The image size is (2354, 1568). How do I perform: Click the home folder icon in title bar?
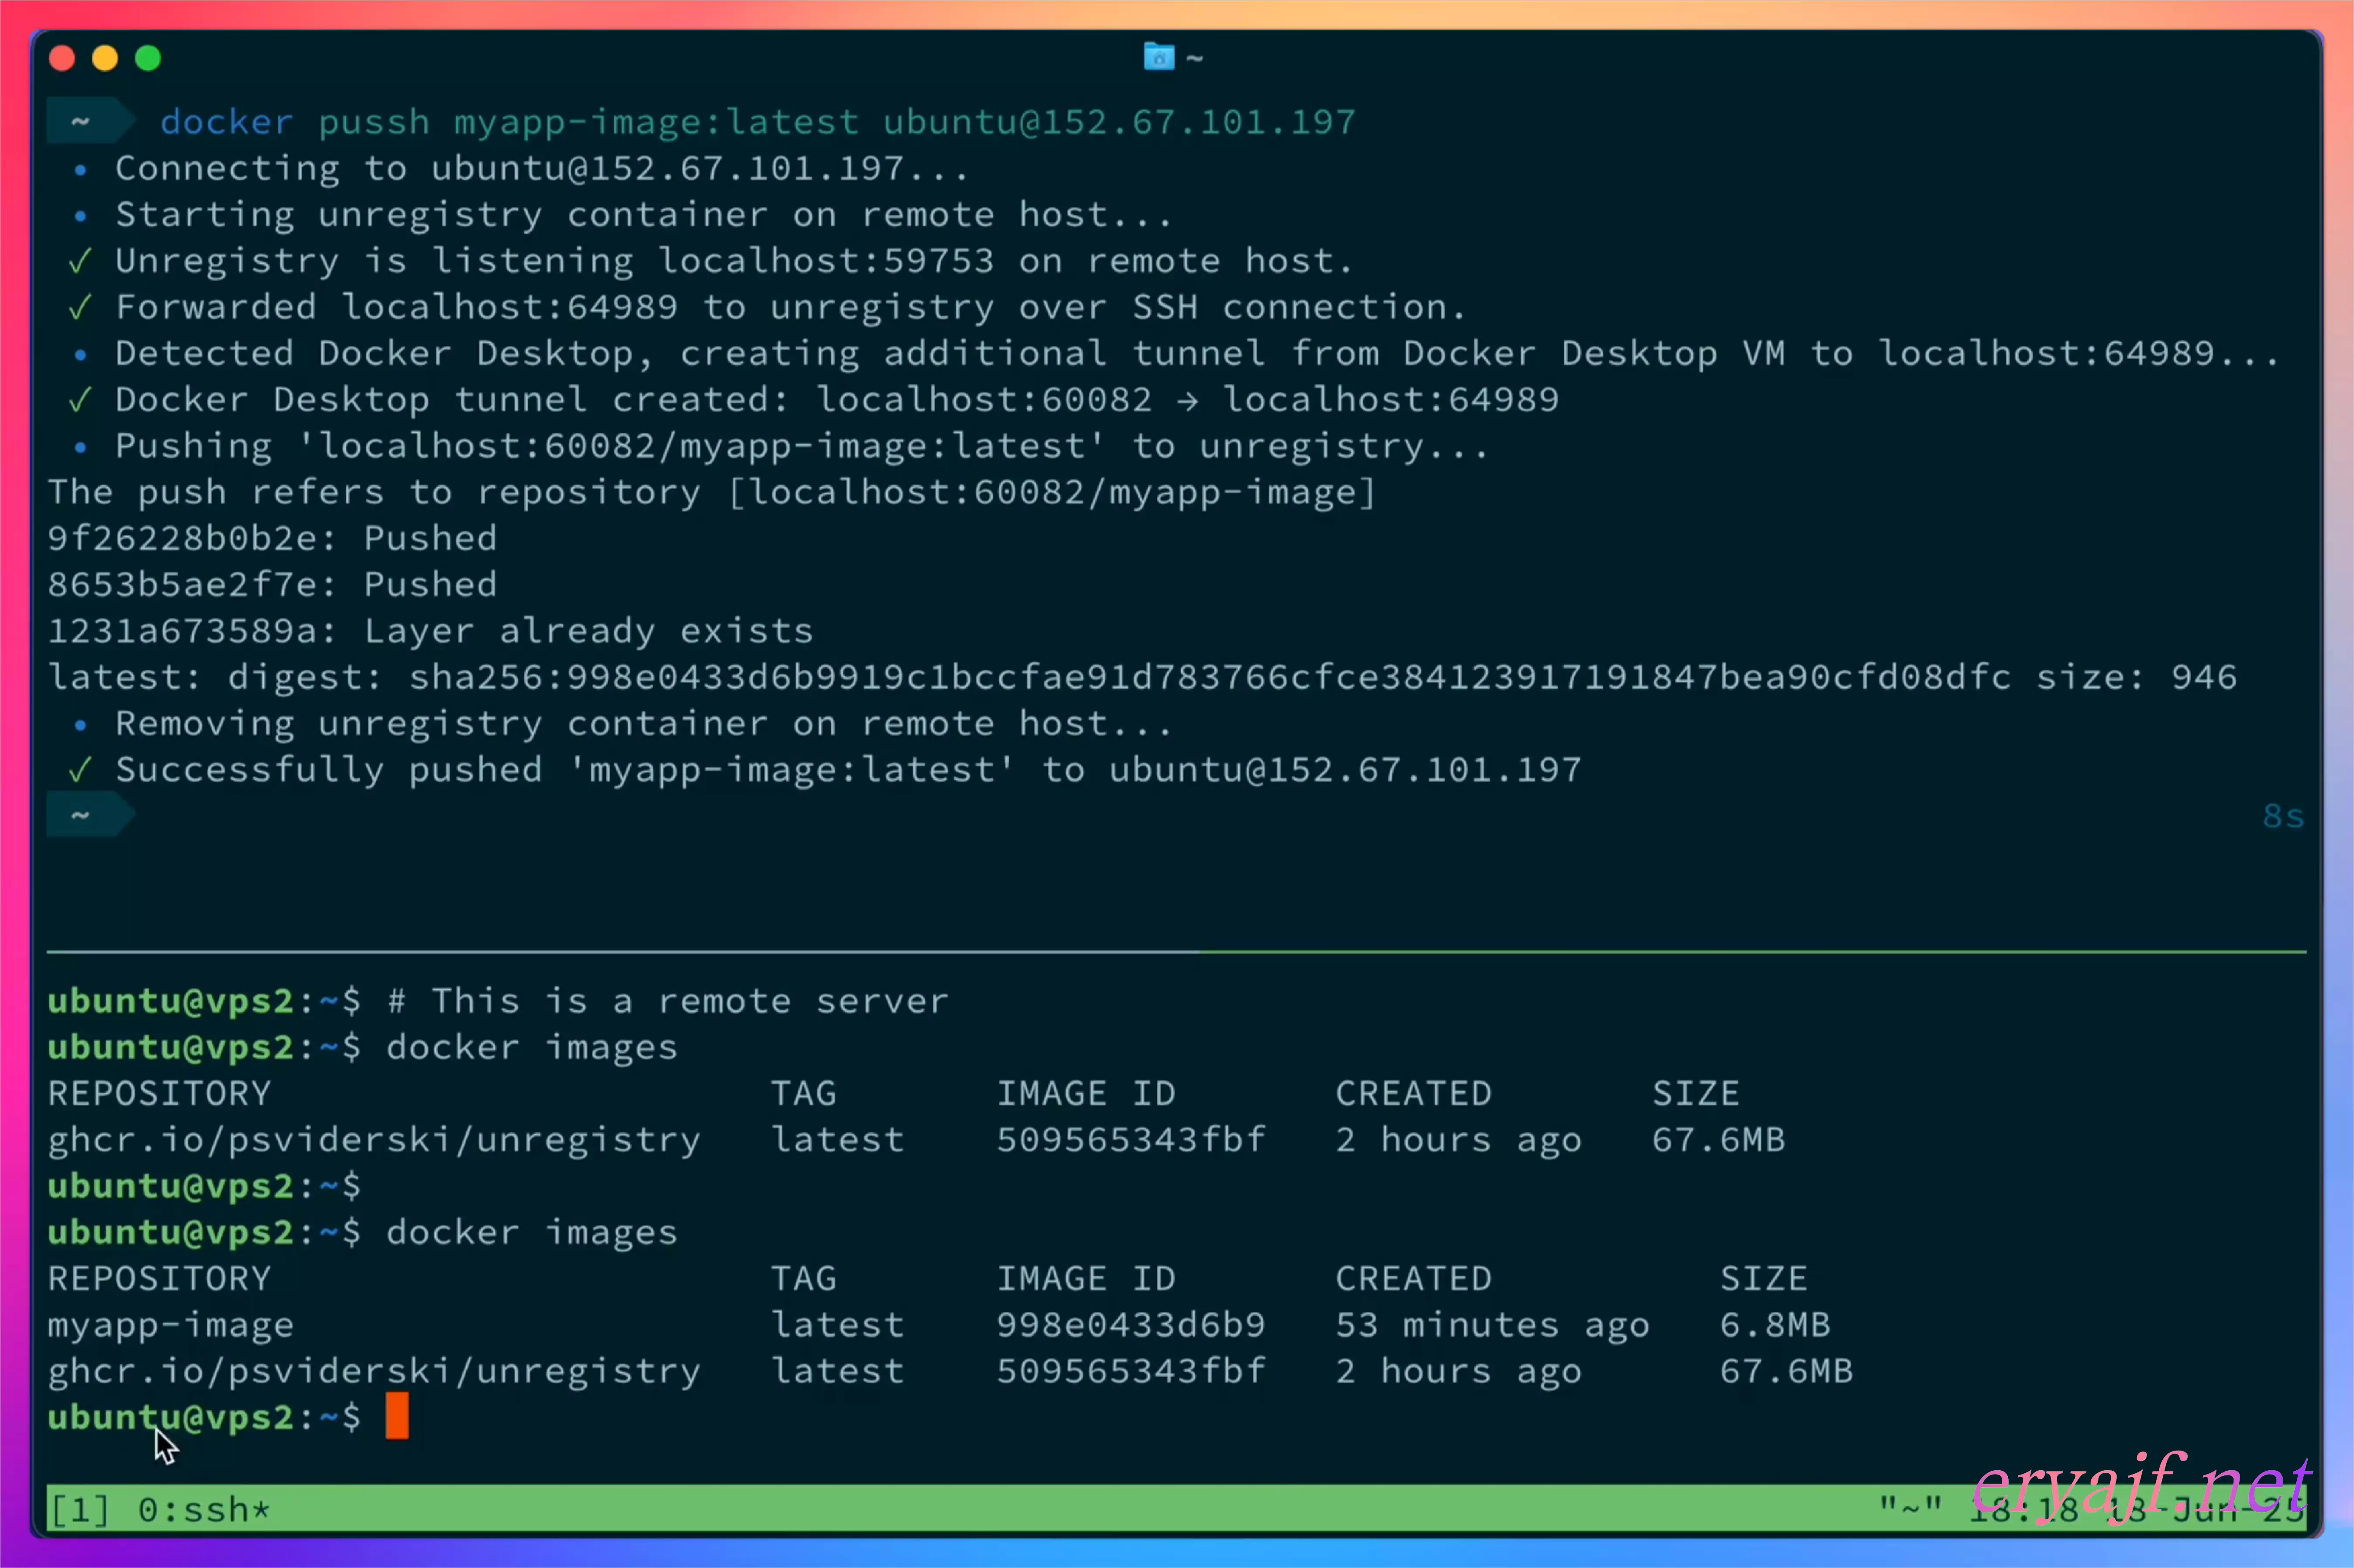[x=1159, y=57]
